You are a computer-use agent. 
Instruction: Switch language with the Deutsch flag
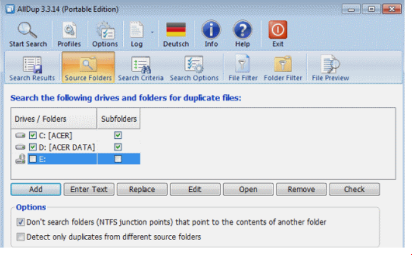176,30
